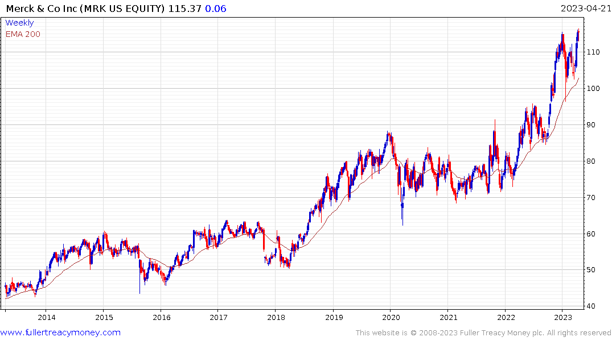Click the 2017 x-axis label
The width and height of the screenshot is (612, 341).
(219, 317)
